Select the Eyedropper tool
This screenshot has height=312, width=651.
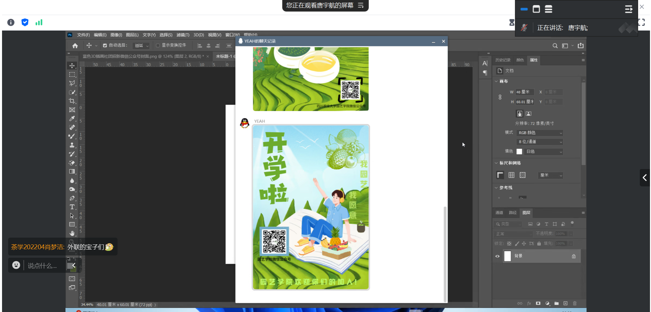point(72,118)
